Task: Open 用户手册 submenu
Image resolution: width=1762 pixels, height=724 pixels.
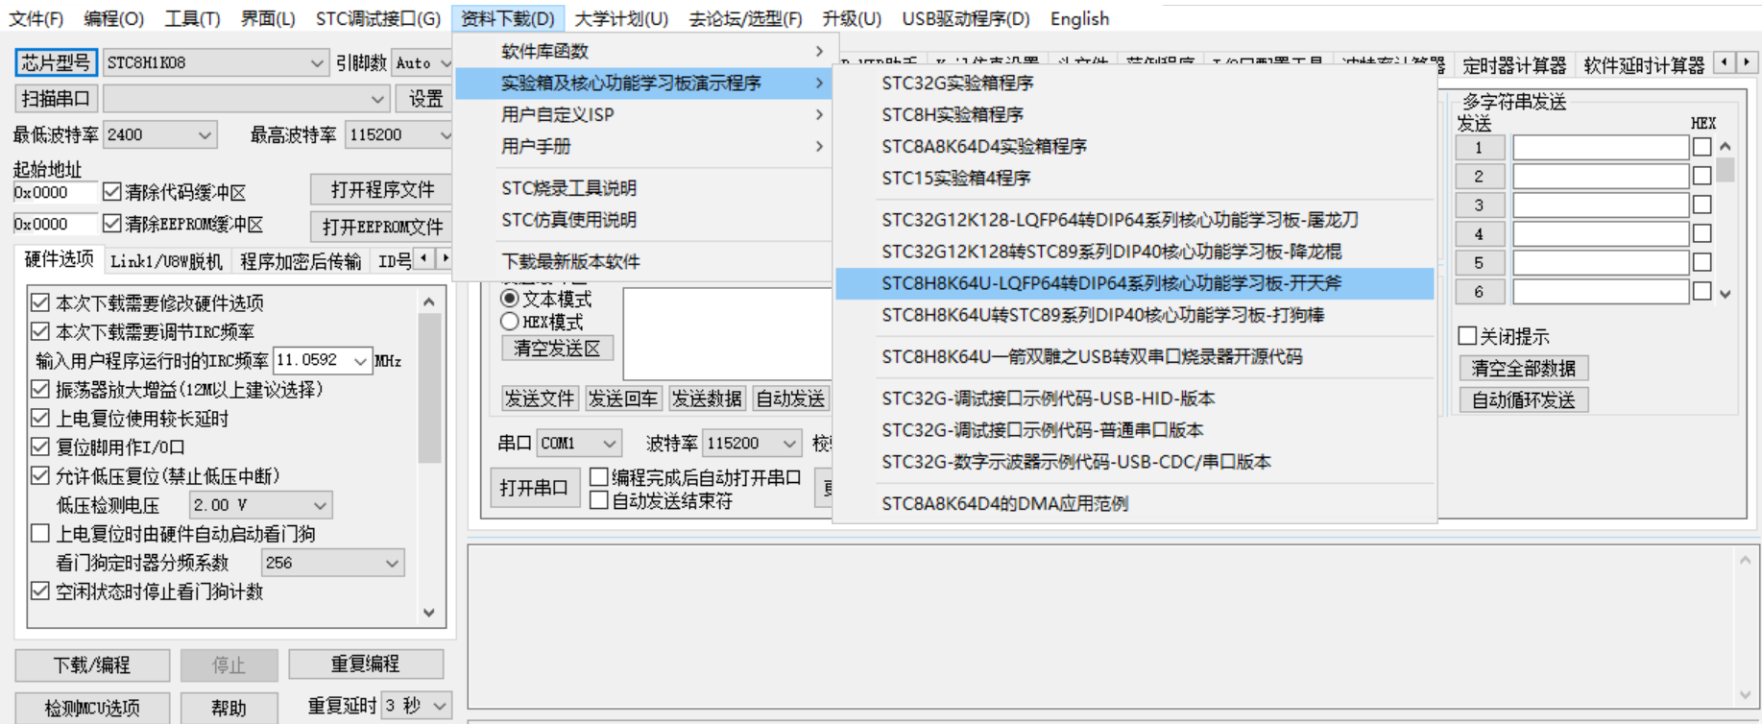Action: [x=643, y=146]
